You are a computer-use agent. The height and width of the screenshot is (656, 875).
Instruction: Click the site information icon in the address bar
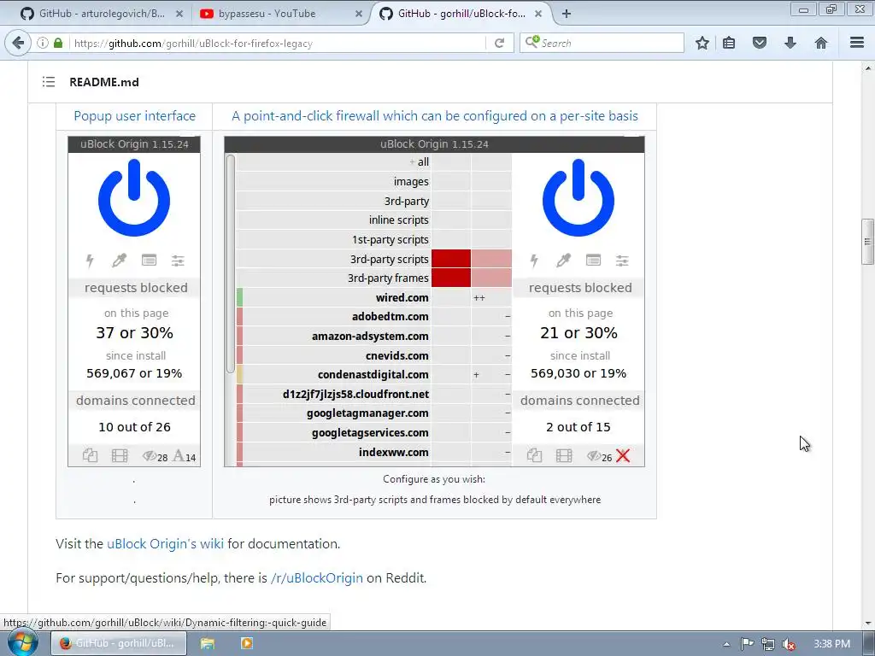[43, 43]
